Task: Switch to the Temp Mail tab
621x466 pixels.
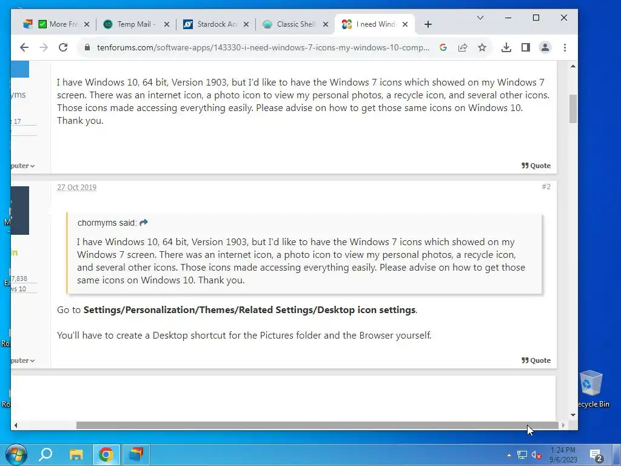Action: 135,24
